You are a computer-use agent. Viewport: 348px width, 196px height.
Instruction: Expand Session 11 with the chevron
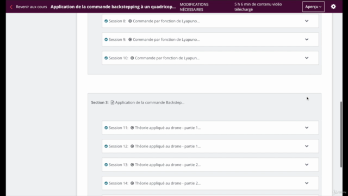tap(307, 127)
